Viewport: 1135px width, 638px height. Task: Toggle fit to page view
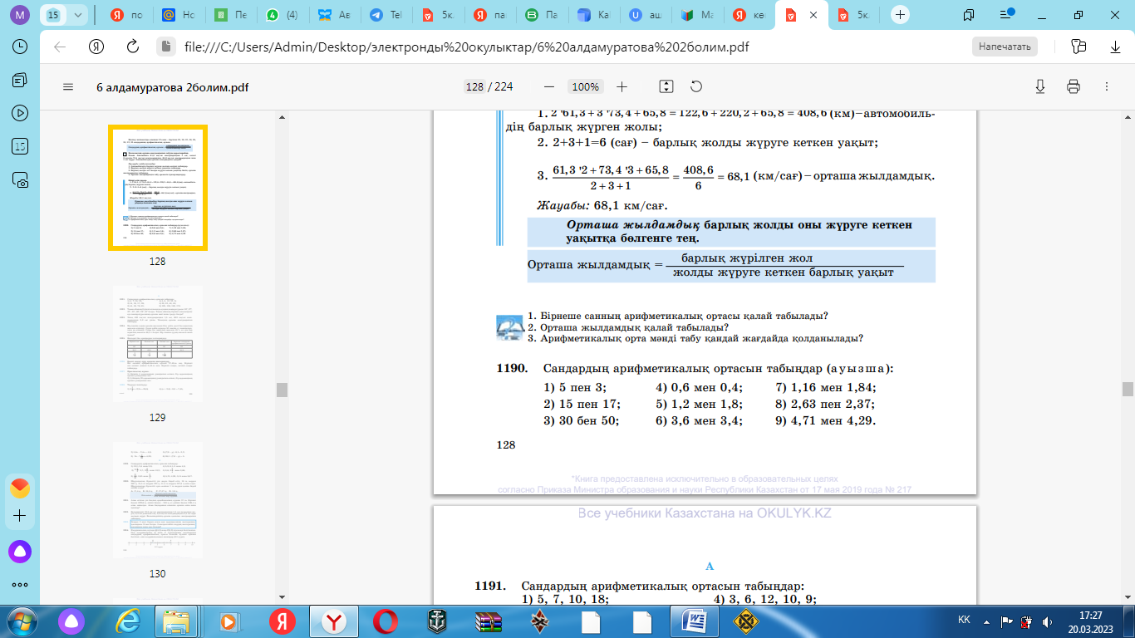coord(666,86)
